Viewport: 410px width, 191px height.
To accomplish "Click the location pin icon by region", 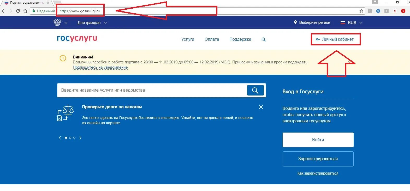I will pos(295,22).
